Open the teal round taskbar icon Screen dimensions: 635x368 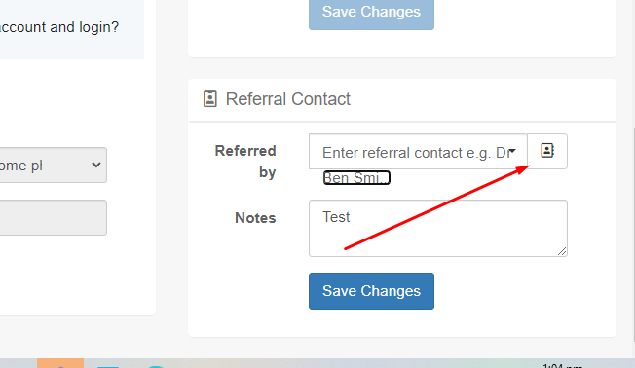[x=156, y=366]
